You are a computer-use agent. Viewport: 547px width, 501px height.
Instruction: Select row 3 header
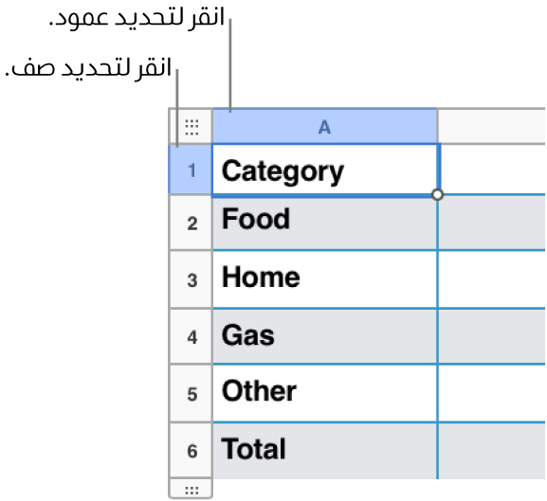pos(191,279)
